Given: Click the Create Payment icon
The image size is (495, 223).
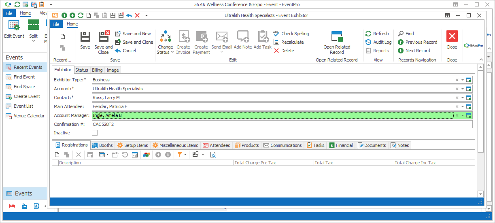Looking at the screenshot, I should click(x=201, y=42).
